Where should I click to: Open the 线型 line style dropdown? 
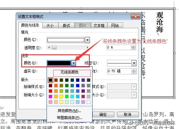pos(134,63)
